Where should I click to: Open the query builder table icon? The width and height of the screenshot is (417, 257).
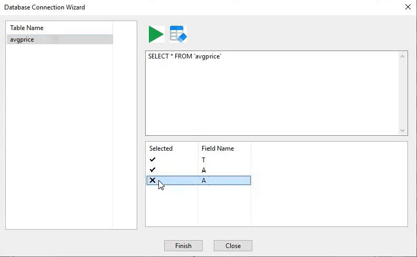(x=178, y=34)
